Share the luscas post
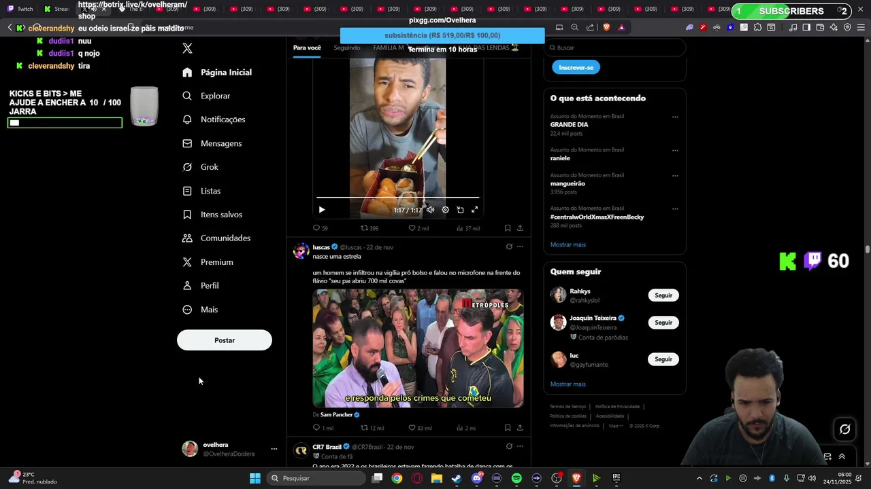The image size is (871, 489). coord(520,428)
